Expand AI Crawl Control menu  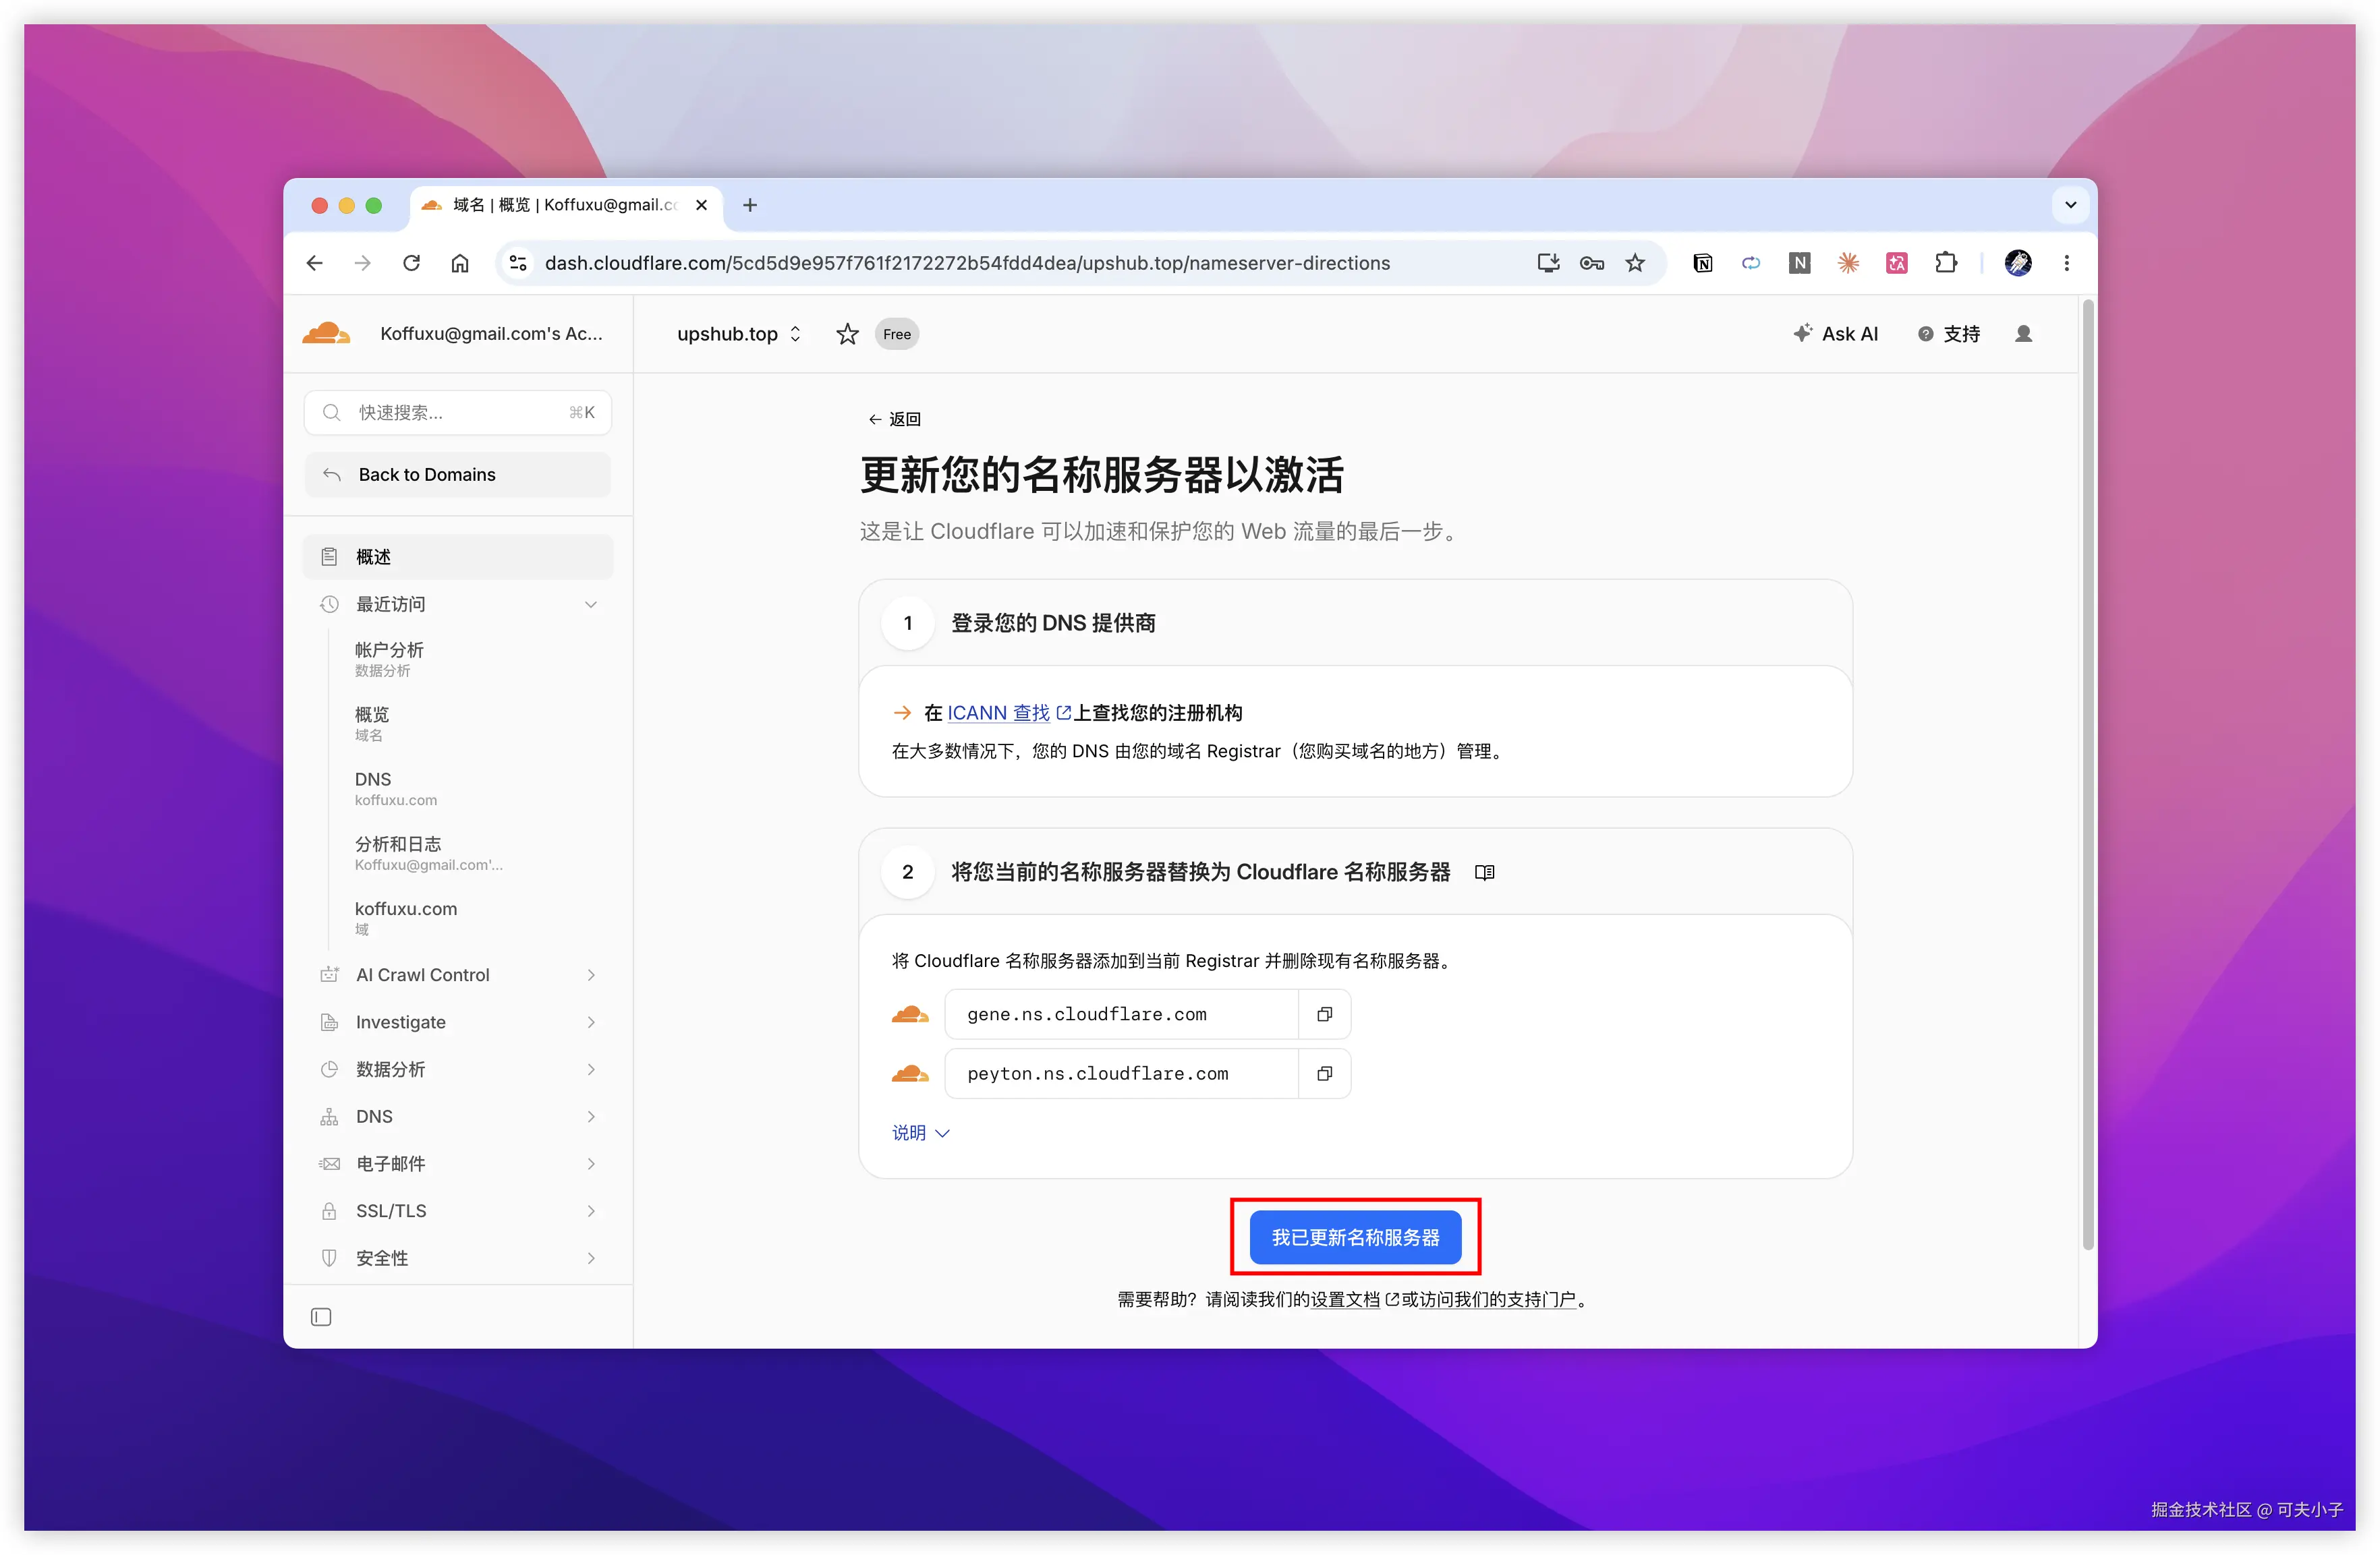(458, 974)
